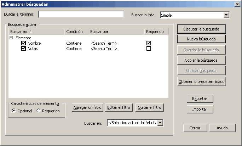Click the Condición column header
242x146 pixels.
[x=76, y=32]
